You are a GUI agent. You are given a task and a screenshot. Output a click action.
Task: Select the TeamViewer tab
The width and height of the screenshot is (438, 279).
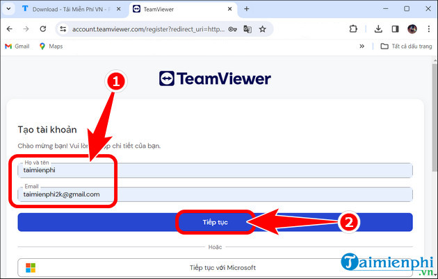pyautogui.click(x=183, y=9)
